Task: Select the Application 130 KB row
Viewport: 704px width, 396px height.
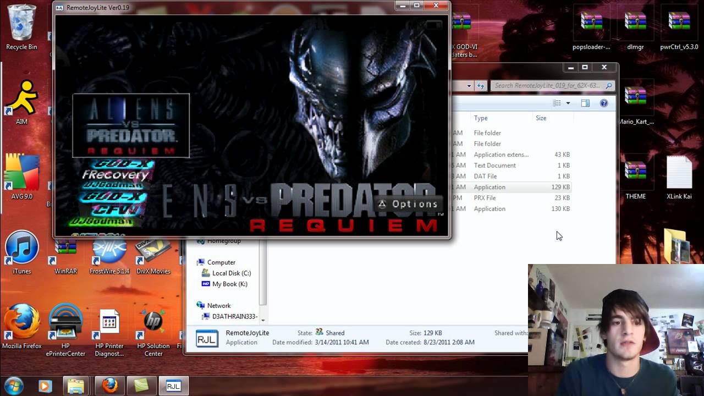Action: [x=512, y=208]
